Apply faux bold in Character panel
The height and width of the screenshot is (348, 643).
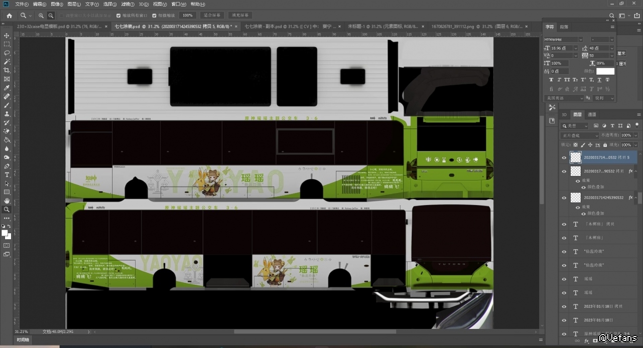click(551, 80)
